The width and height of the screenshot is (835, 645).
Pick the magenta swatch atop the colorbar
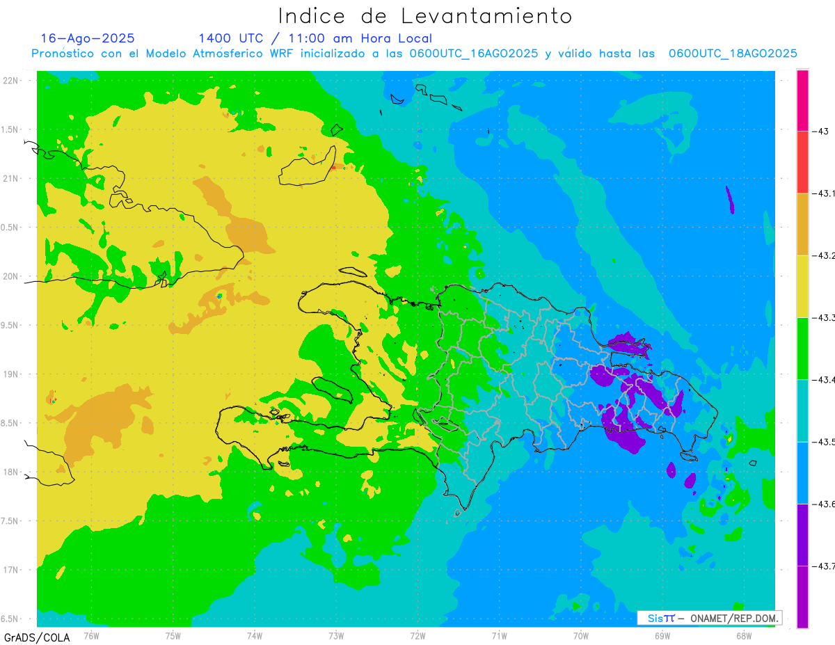pyautogui.click(x=802, y=100)
